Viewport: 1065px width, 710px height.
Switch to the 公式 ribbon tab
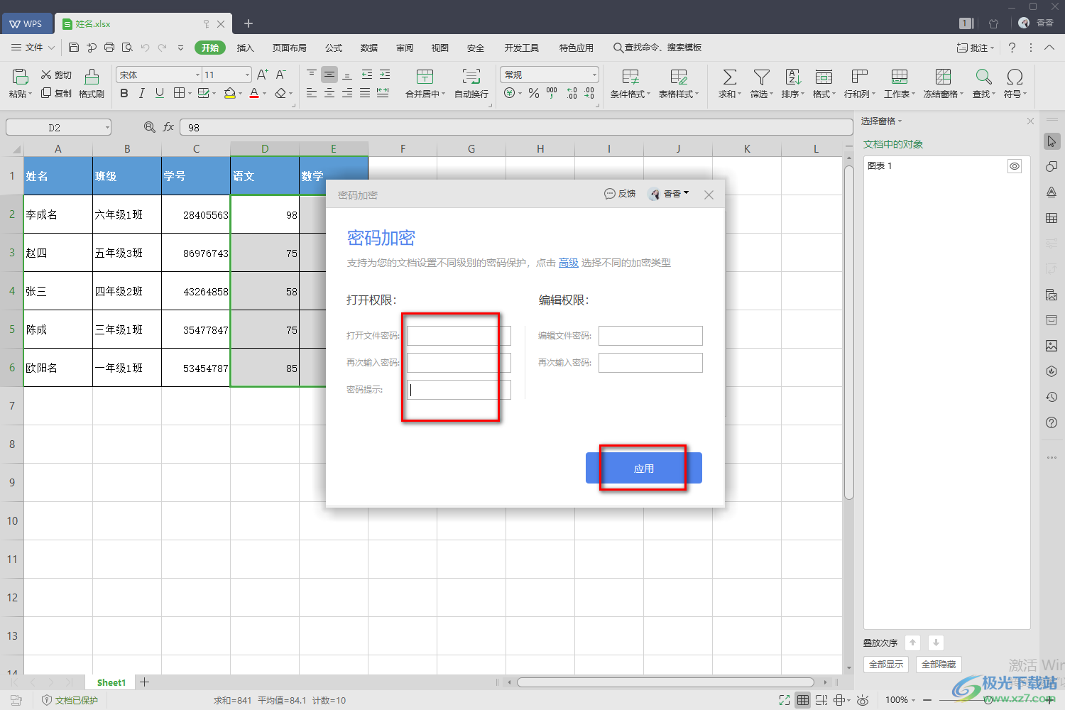[x=334, y=48]
